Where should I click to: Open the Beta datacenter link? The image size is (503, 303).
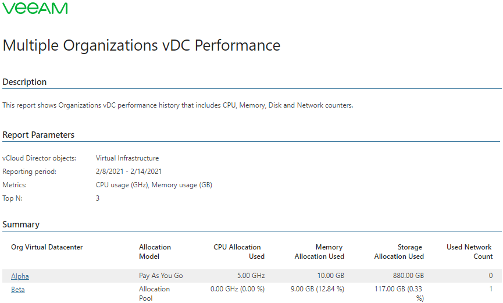pyautogui.click(x=18, y=289)
